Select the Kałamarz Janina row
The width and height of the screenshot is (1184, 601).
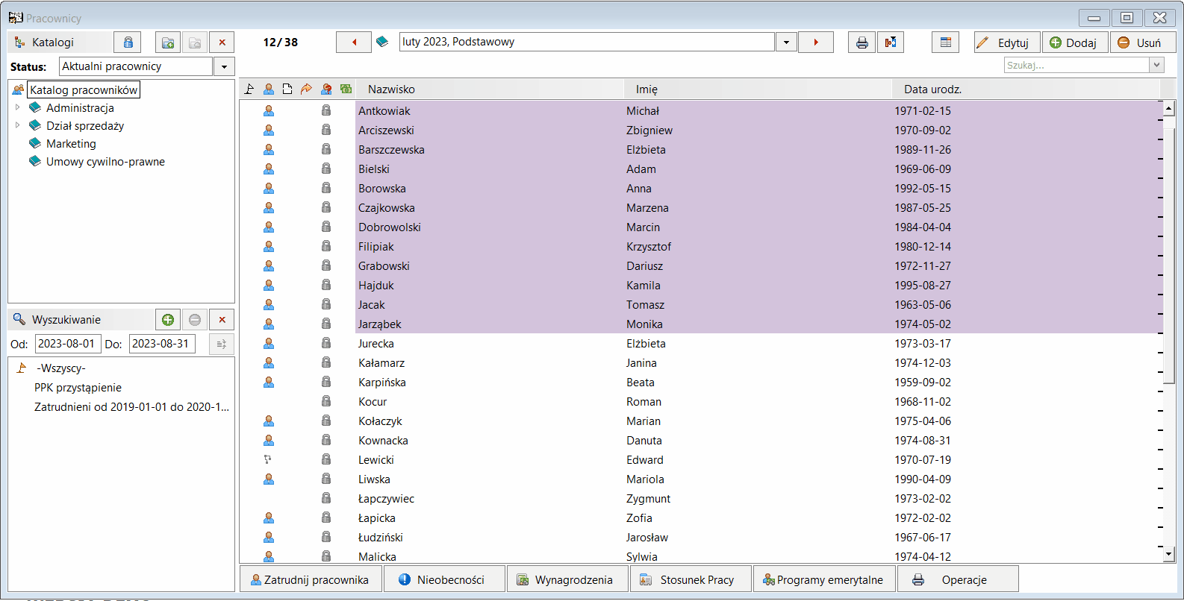(x=700, y=363)
